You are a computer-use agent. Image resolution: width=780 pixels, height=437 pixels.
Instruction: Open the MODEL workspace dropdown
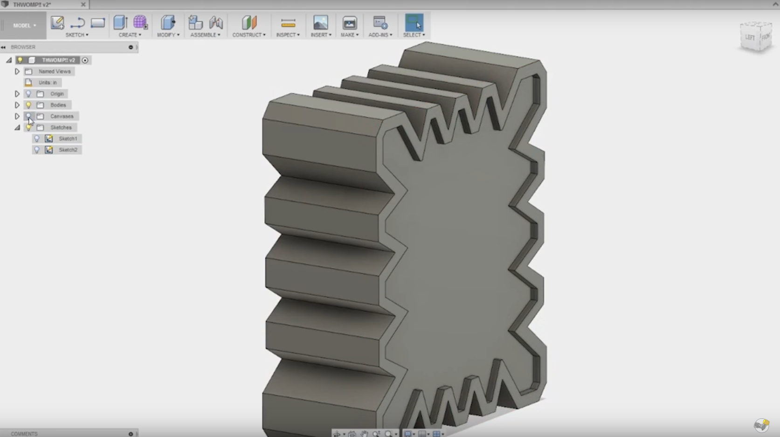(24, 26)
